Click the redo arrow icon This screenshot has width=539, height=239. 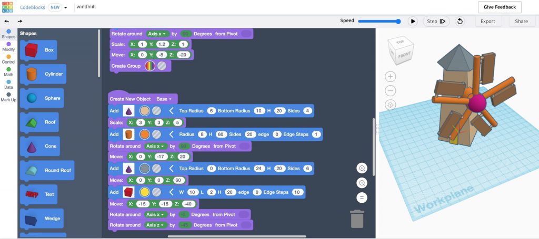[x=20, y=22]
